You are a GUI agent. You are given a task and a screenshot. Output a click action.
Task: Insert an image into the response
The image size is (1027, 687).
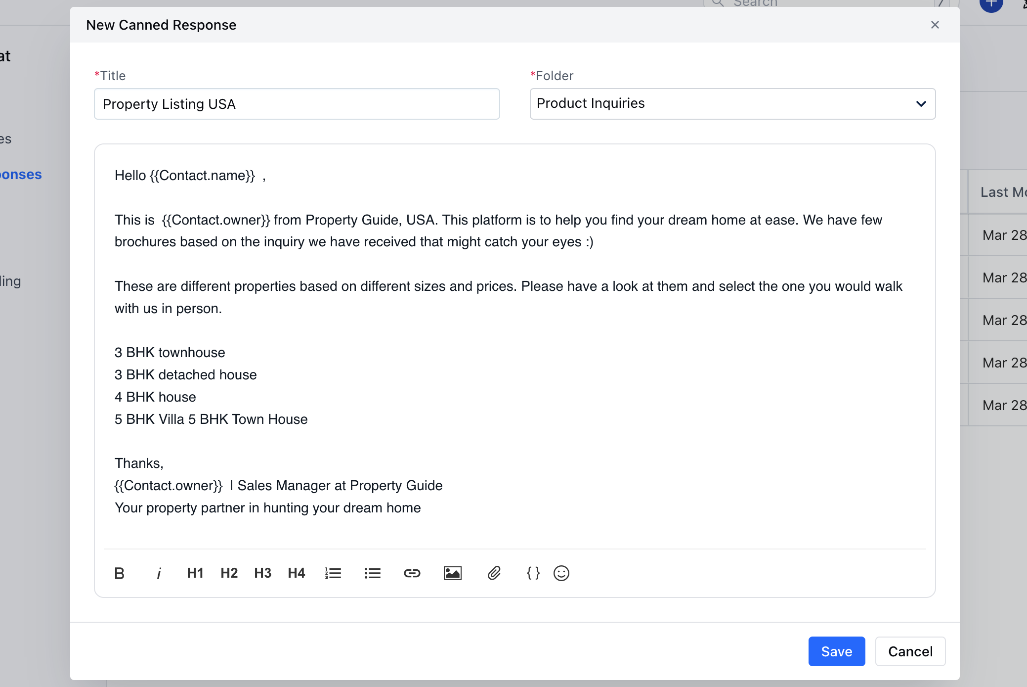(x=452, y=573)
